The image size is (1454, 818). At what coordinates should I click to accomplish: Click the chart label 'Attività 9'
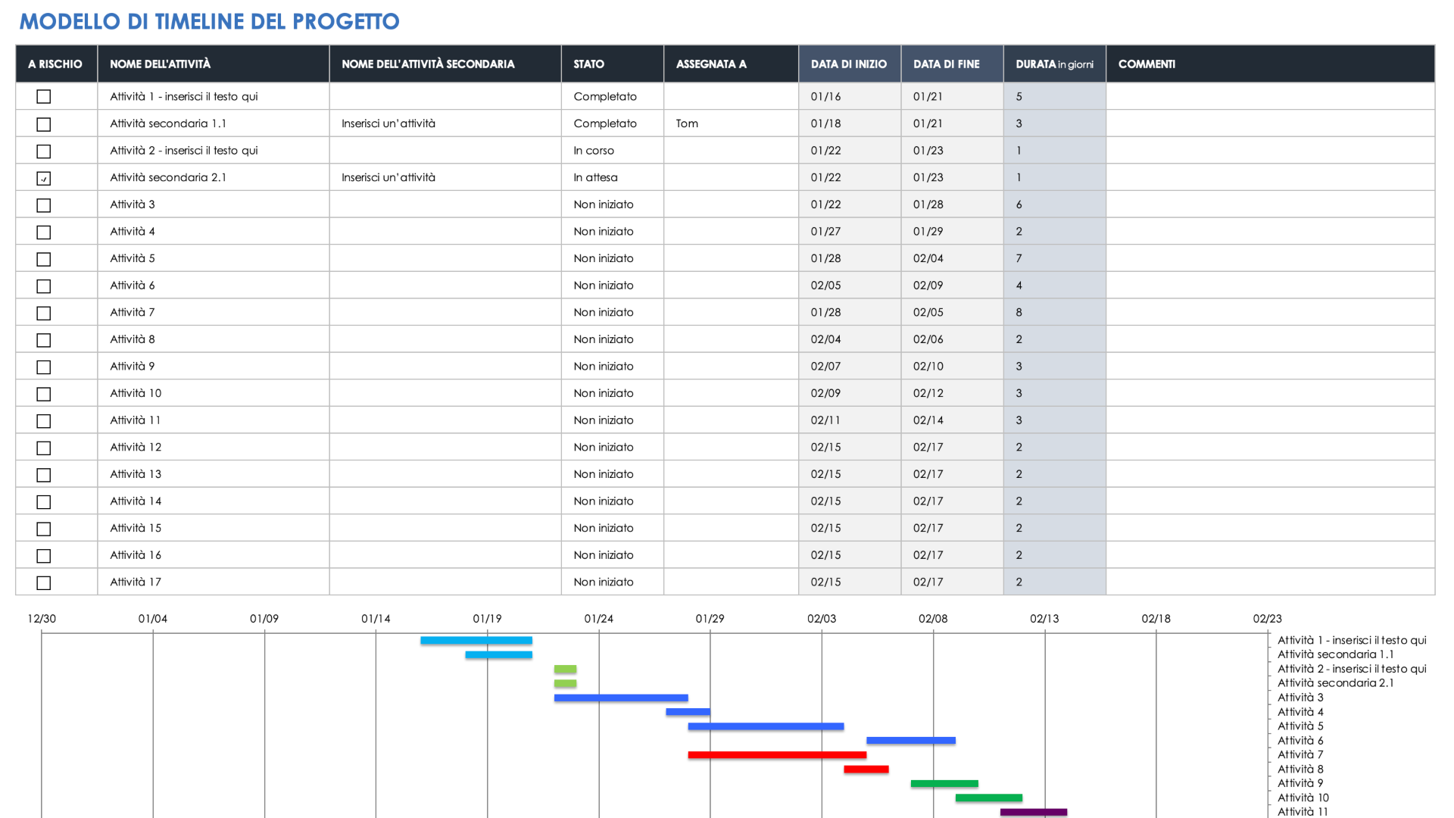1300,783
